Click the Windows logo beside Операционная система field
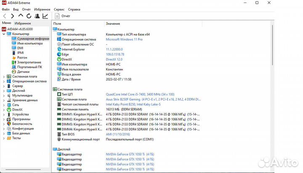This screenshot has height=173, width=303. click(59, 39)
